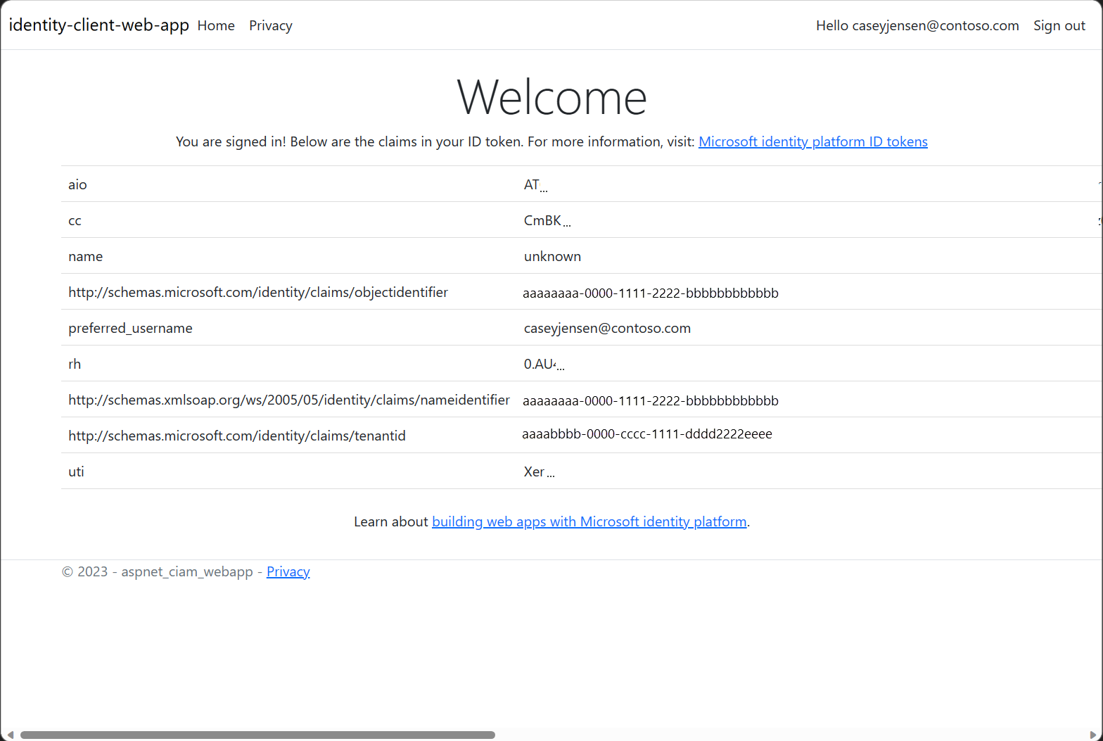Open the Privacy link in the footer
This screenshot has height=741, width=1103.
coord(288,571)
